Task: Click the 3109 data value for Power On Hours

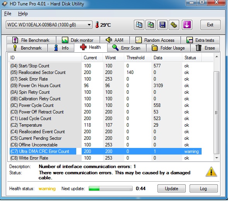Action: coord(158,85)
